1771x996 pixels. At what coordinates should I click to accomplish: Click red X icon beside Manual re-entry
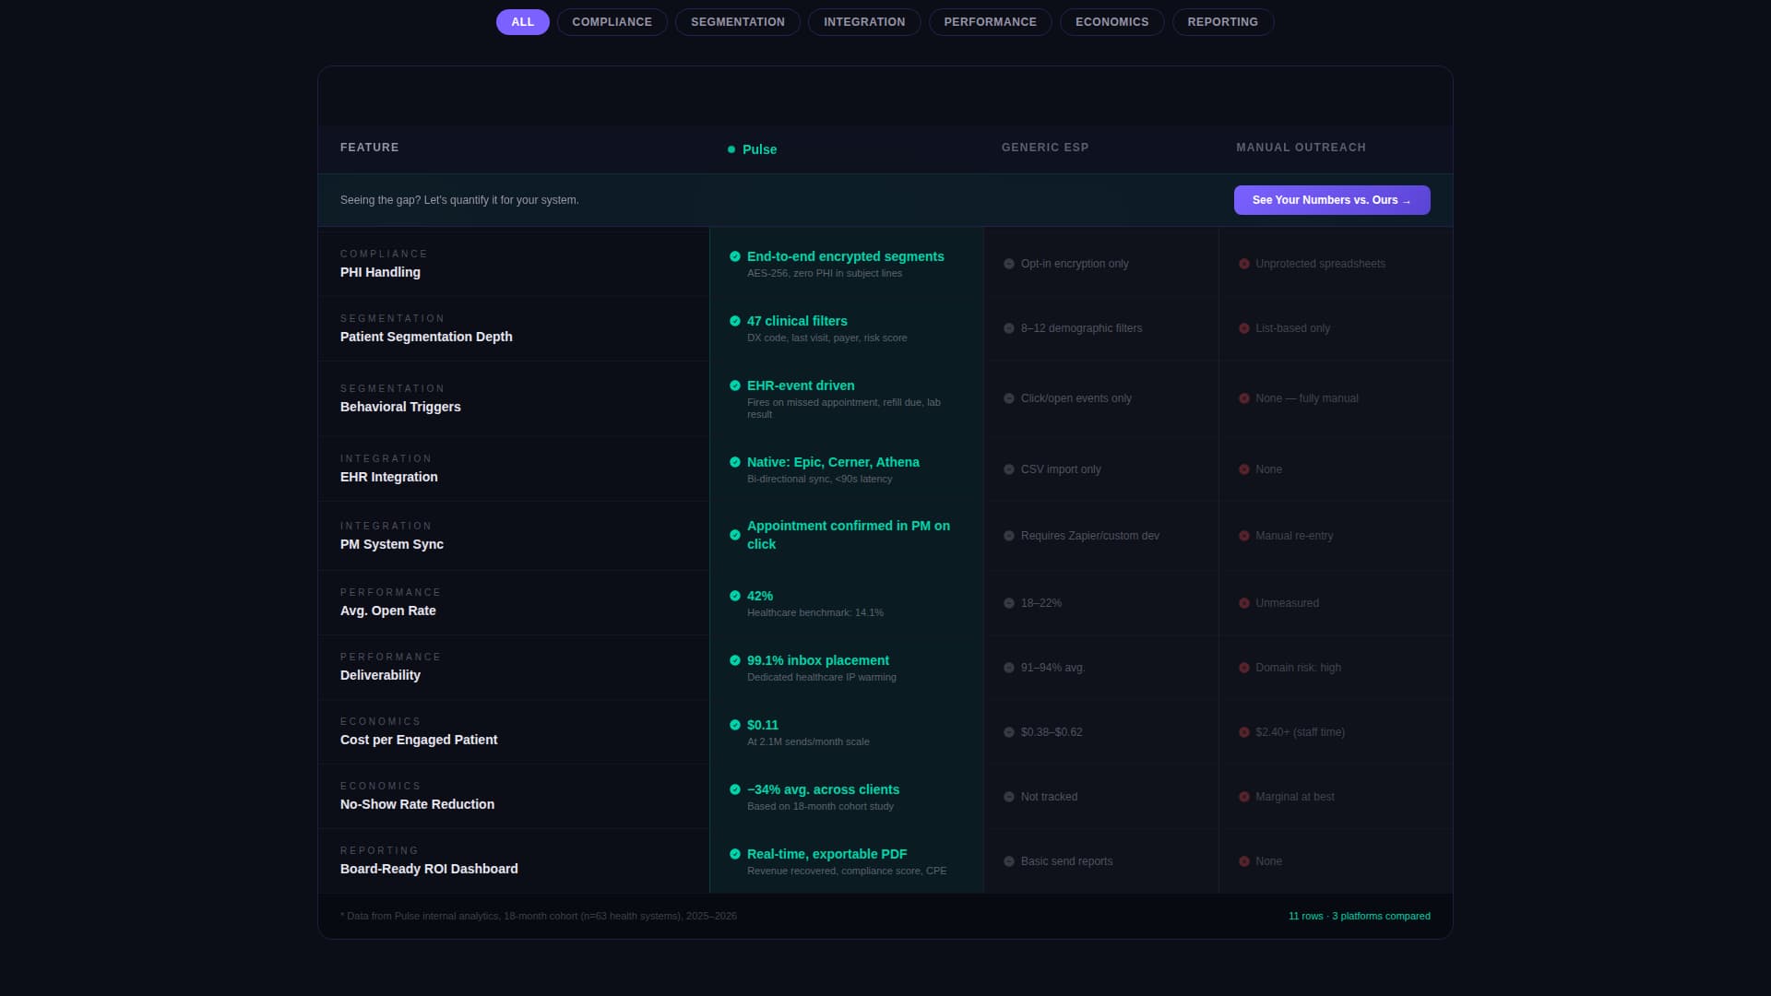coord(1244,536)
